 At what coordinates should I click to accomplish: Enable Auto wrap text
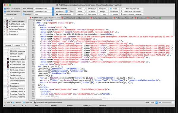tap(5, 15)
